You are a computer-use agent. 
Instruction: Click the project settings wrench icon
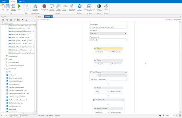(22, 20)
